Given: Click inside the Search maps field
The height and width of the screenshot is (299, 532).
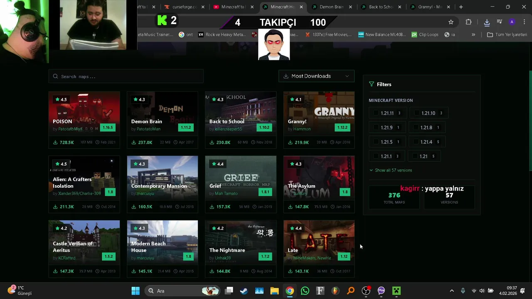Looking at the screenshot, I should coord(126,76).
